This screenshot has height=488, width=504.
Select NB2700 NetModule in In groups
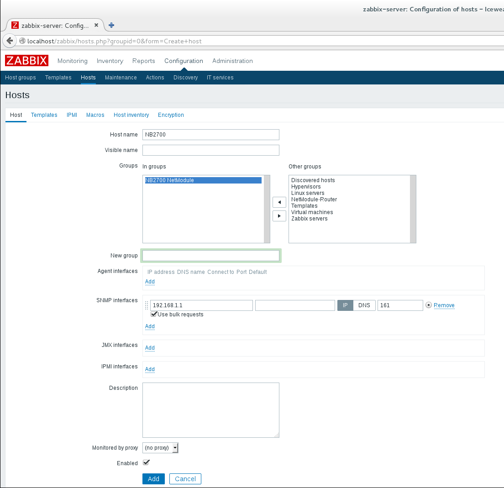(203, 180)
